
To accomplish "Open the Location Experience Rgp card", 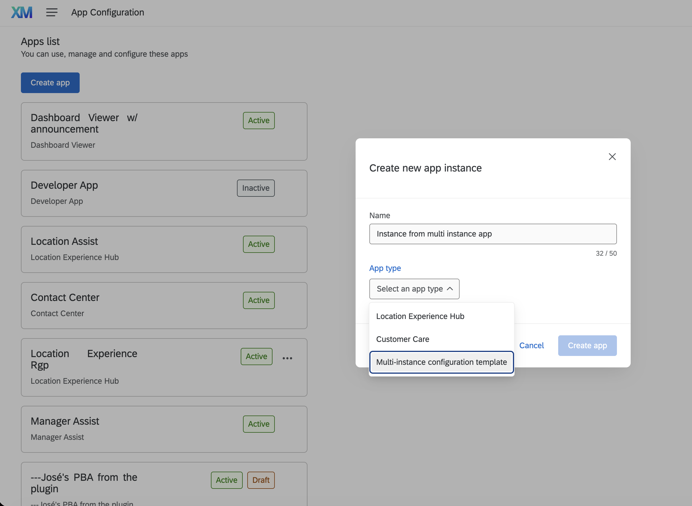I will (164, 367).
